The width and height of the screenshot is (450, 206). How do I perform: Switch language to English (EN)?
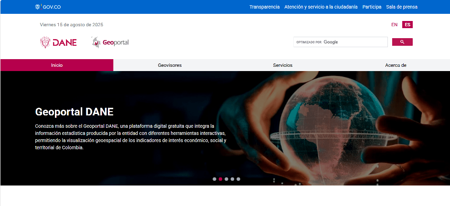pos(394,25)
